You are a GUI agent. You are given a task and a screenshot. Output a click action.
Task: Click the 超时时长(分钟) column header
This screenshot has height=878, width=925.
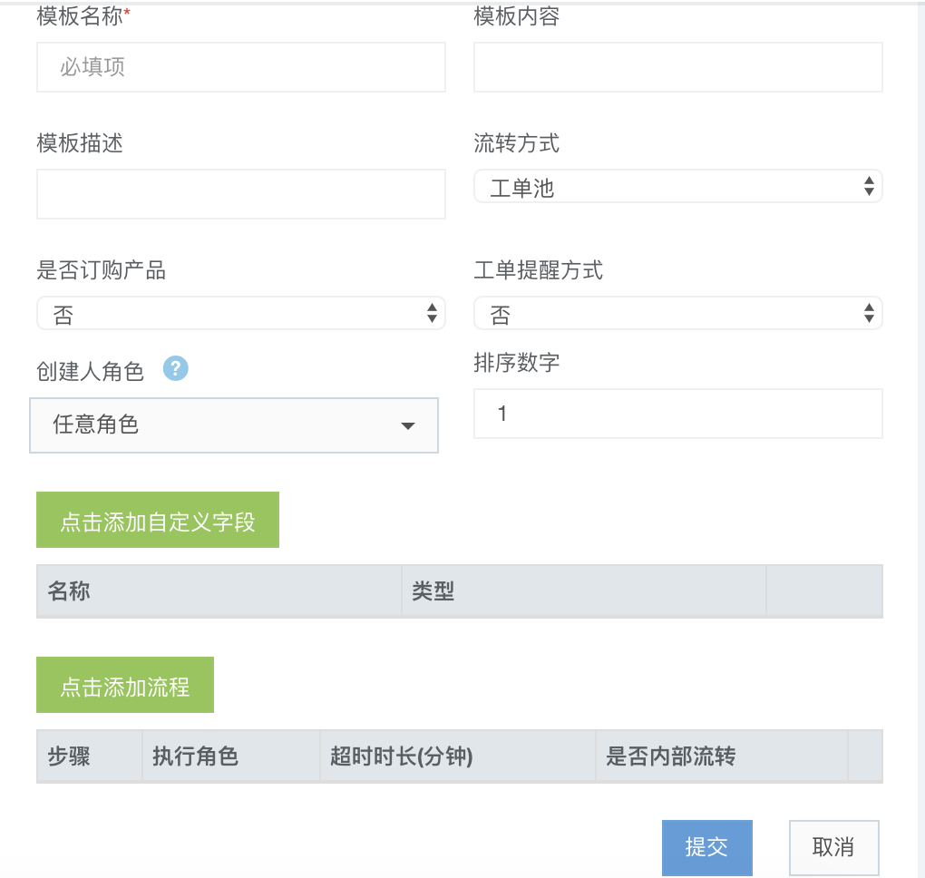(402, 756)
